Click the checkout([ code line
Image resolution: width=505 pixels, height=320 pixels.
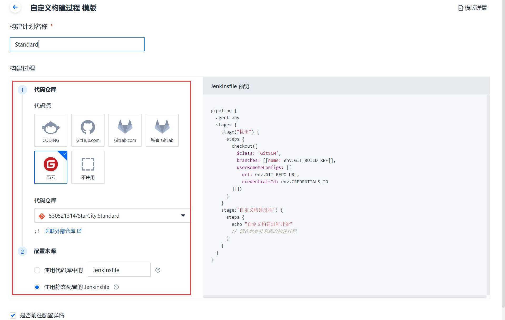coord(245,146)
